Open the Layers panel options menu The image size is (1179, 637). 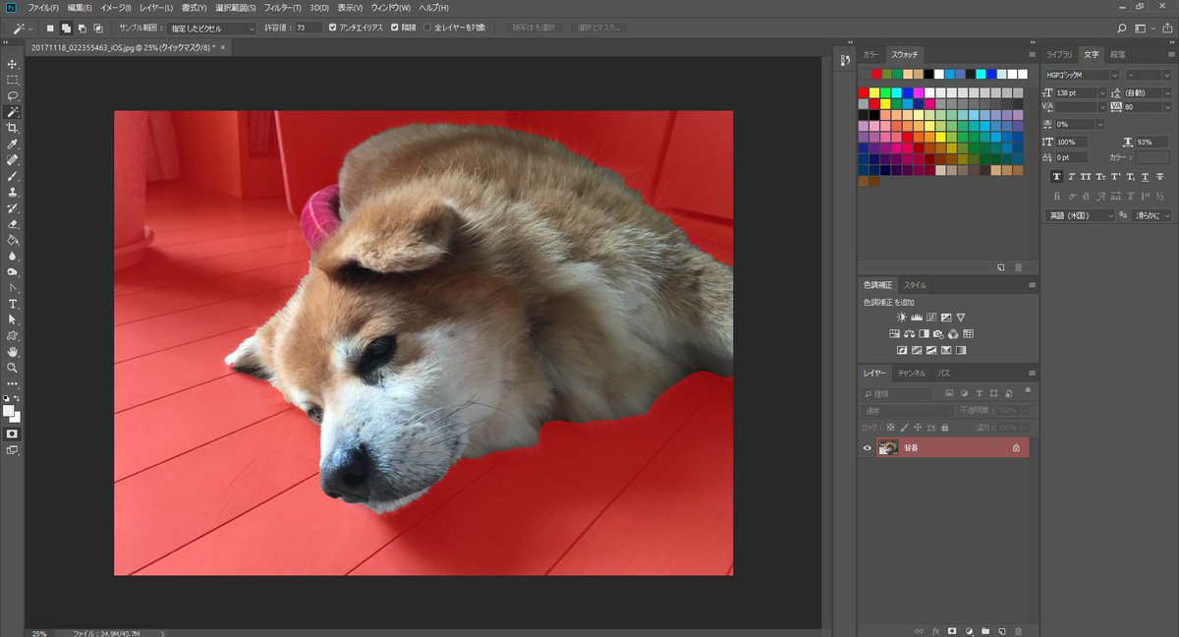pyautogui.click(x=1032, y=374)
